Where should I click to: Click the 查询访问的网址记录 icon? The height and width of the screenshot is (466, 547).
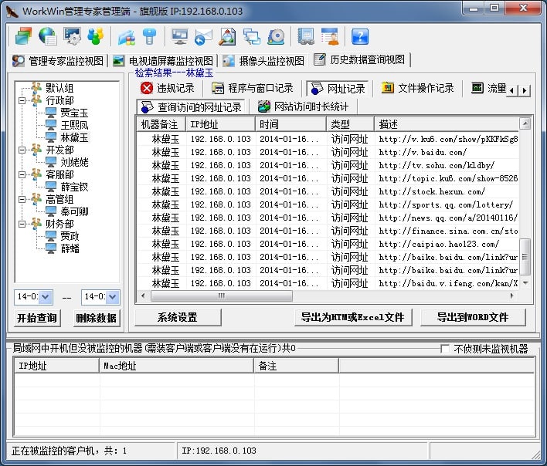click(147, 107)
